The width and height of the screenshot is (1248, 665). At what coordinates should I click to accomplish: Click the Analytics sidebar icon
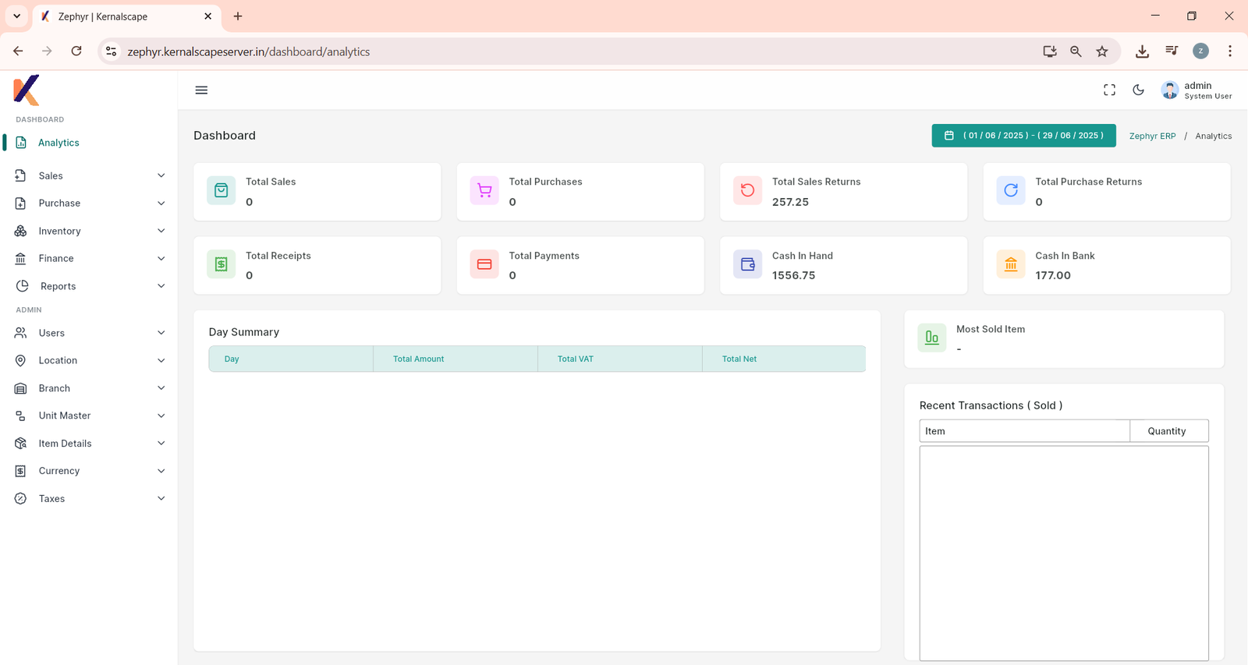[21, 143]
